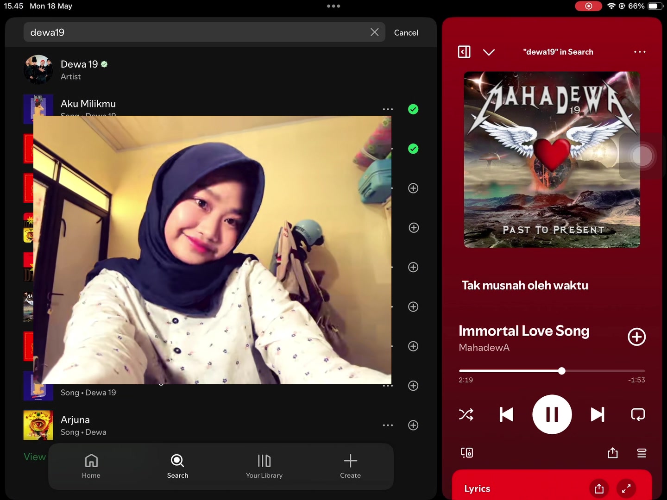Select the Search tab
The image size is (667, 500).
pos(177,466)
